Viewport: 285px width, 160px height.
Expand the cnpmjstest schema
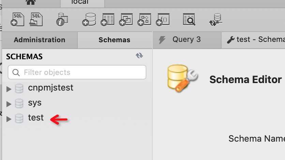click(9, 89)
